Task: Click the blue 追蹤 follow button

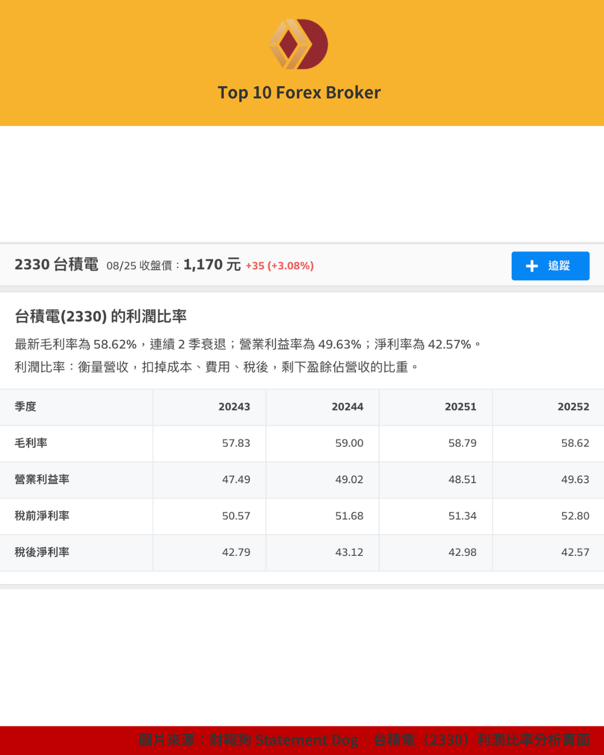Action: coord(550,266)
